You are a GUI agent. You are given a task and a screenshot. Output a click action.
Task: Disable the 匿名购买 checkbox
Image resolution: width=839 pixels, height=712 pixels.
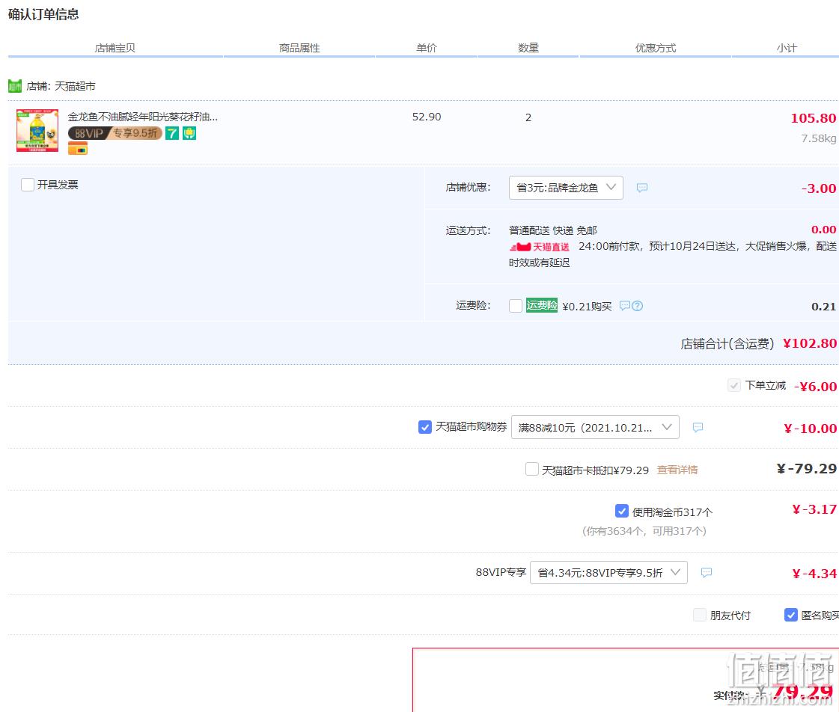pos(791,616)
